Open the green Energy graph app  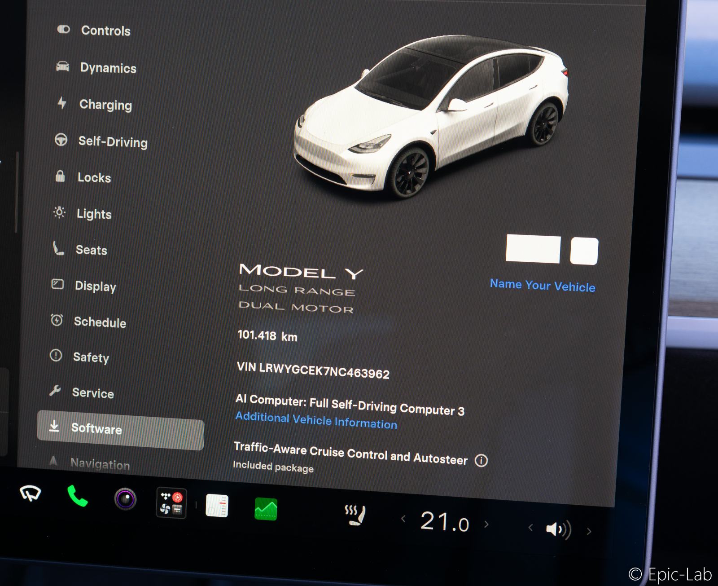(x=266, y=509)
